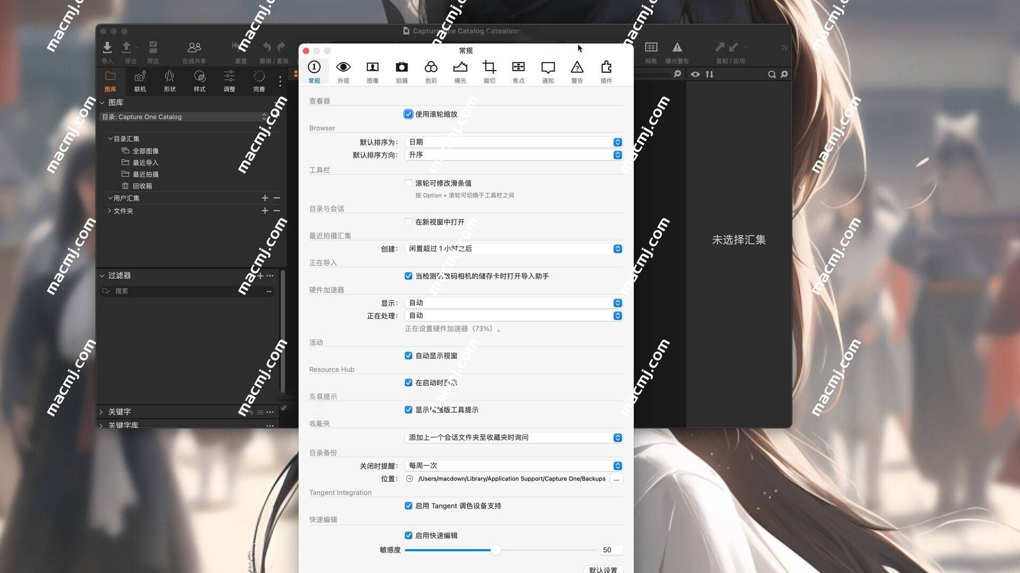1020x573 pixels.
Task: Toggle the enhanced tooltips checkbox
Action: point(408,410)
